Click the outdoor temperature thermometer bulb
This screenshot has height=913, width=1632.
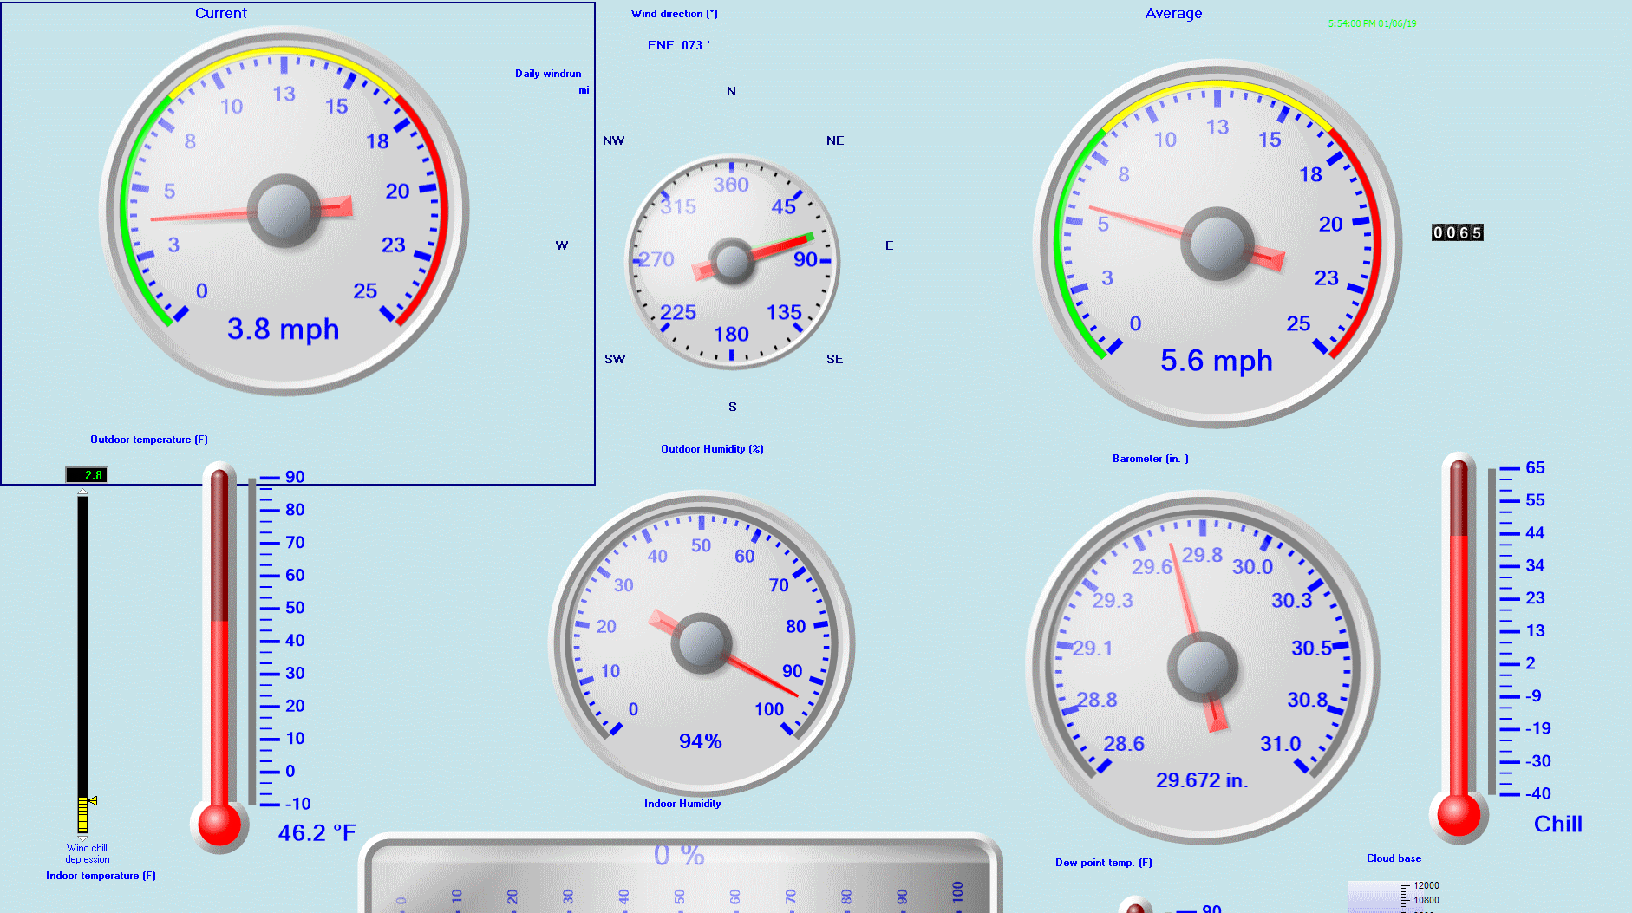tap(219, 824)
